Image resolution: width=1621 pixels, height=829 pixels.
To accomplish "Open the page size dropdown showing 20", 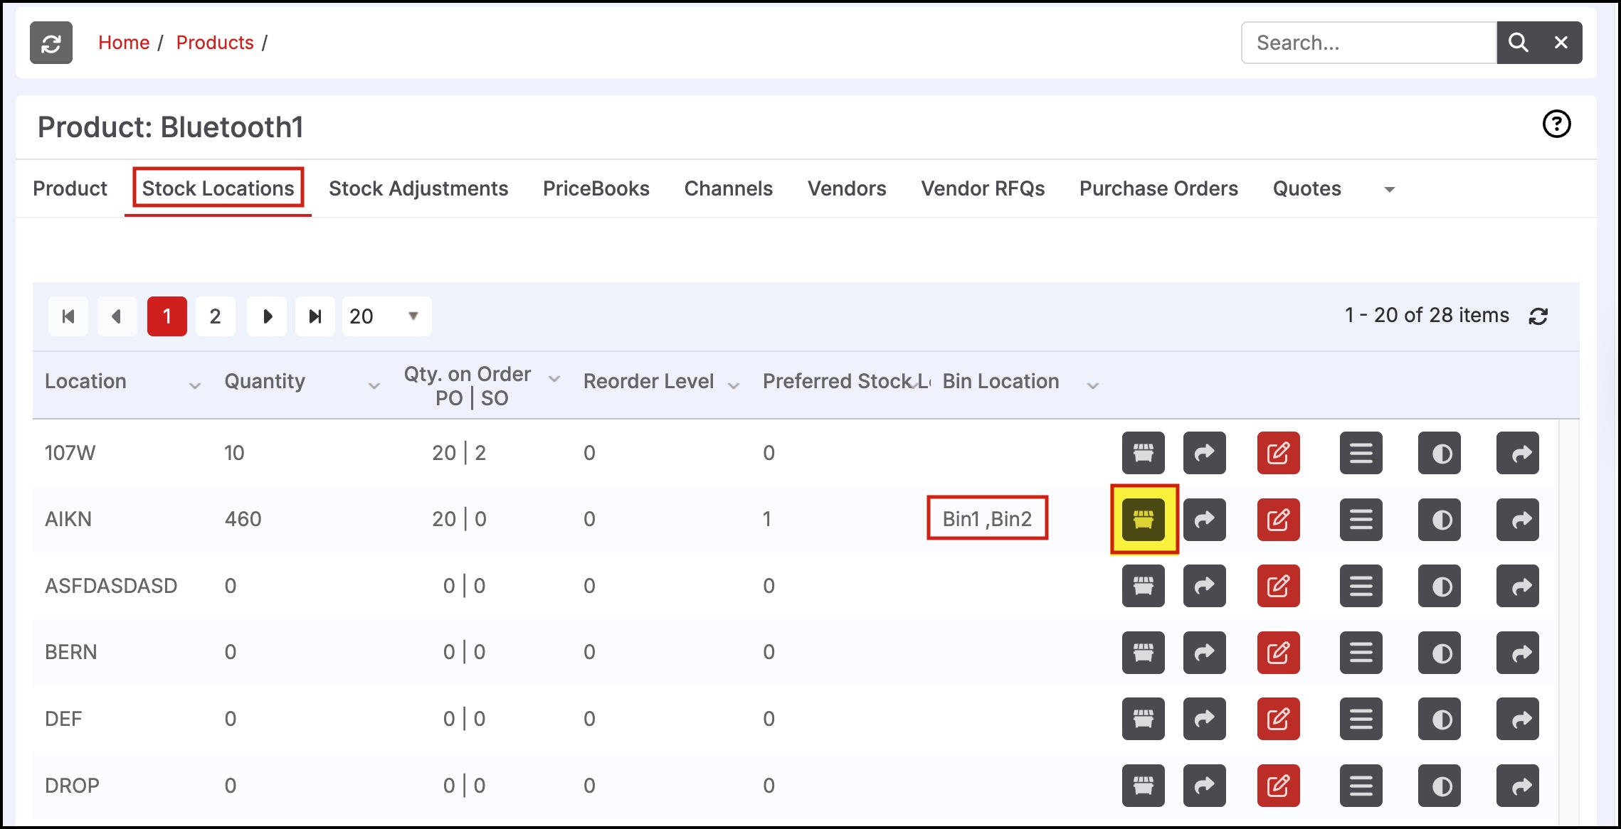I will click(386, 316).
